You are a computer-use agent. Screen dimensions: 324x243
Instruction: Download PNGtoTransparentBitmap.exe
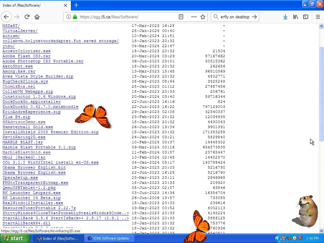pos(35,183)
